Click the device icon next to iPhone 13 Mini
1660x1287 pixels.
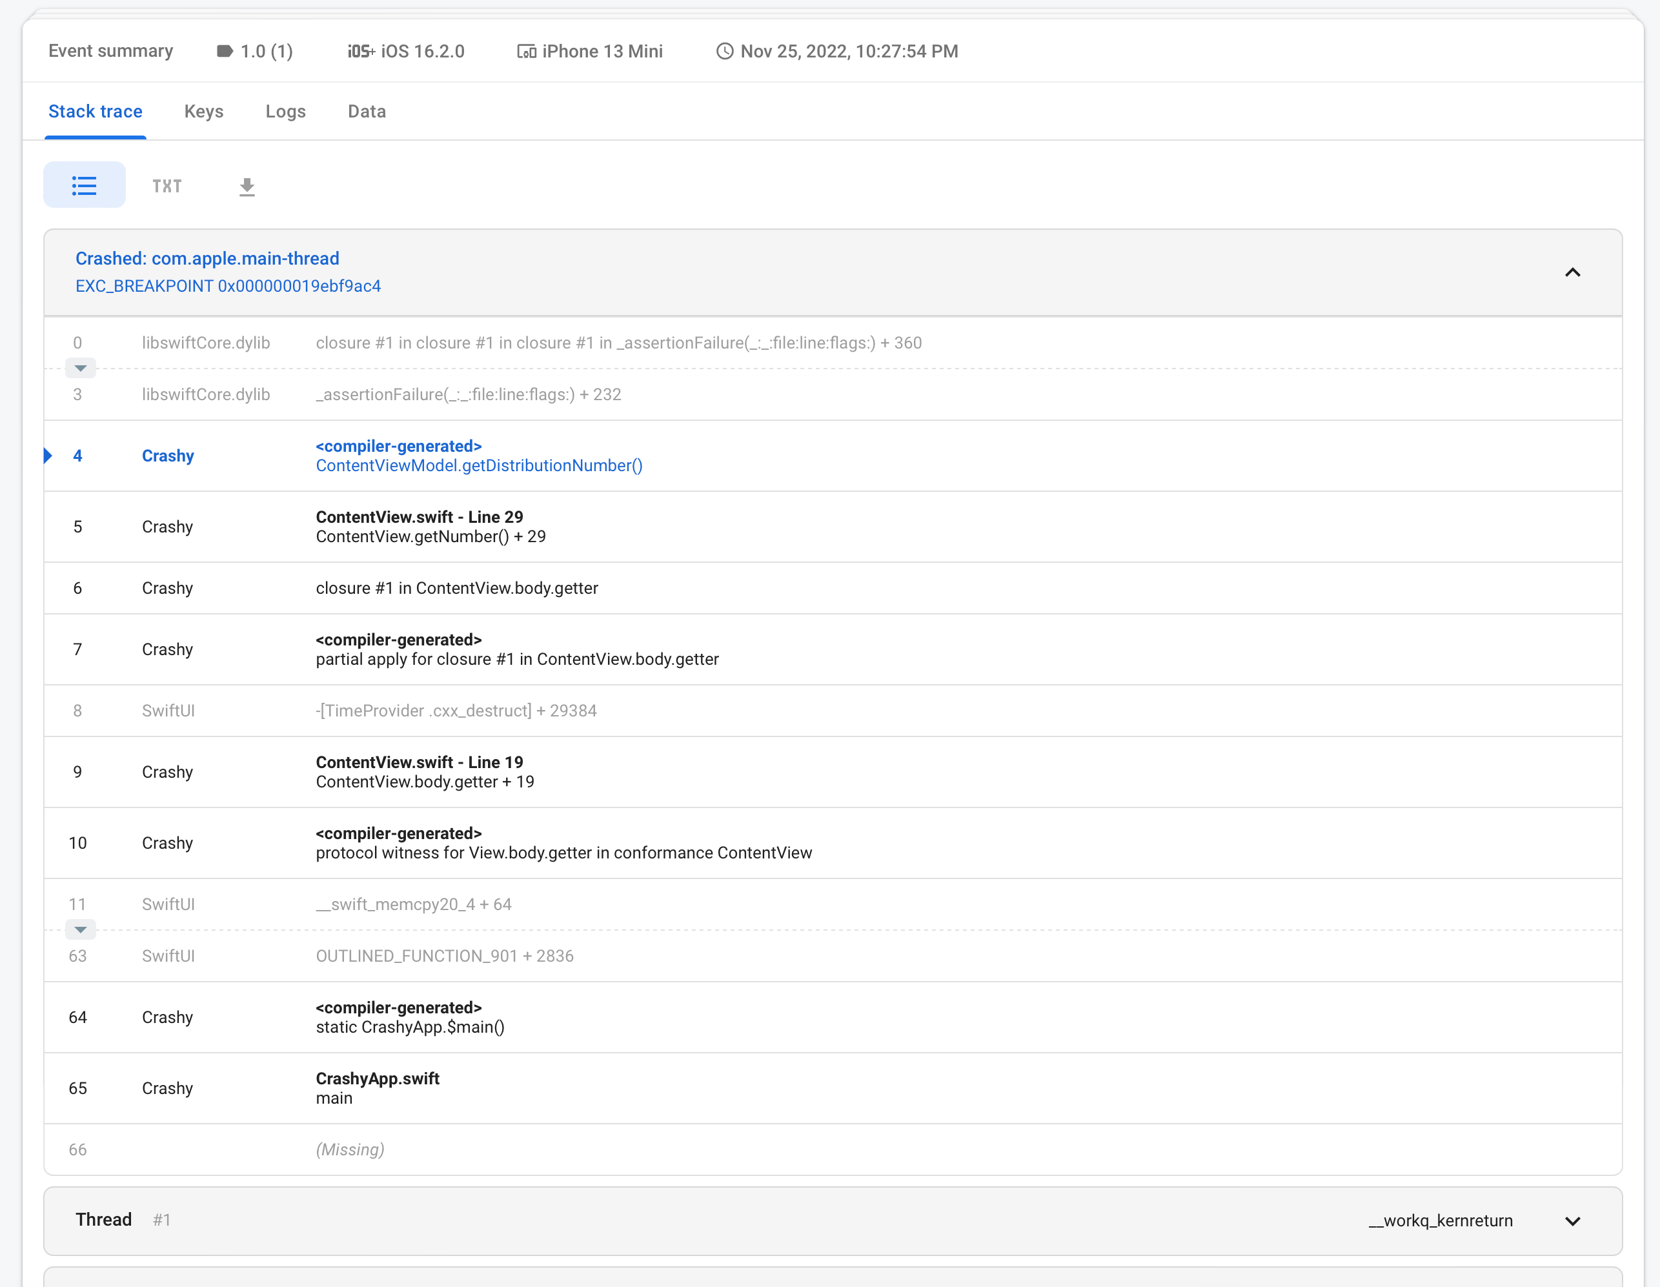coord(526,52)
